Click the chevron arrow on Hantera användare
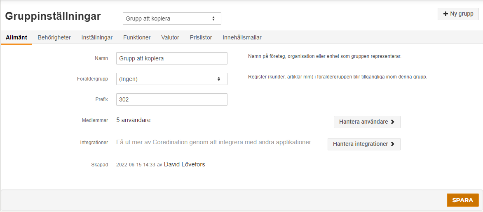The width and height of the screenshot is (483, 212). pos(392,122)
